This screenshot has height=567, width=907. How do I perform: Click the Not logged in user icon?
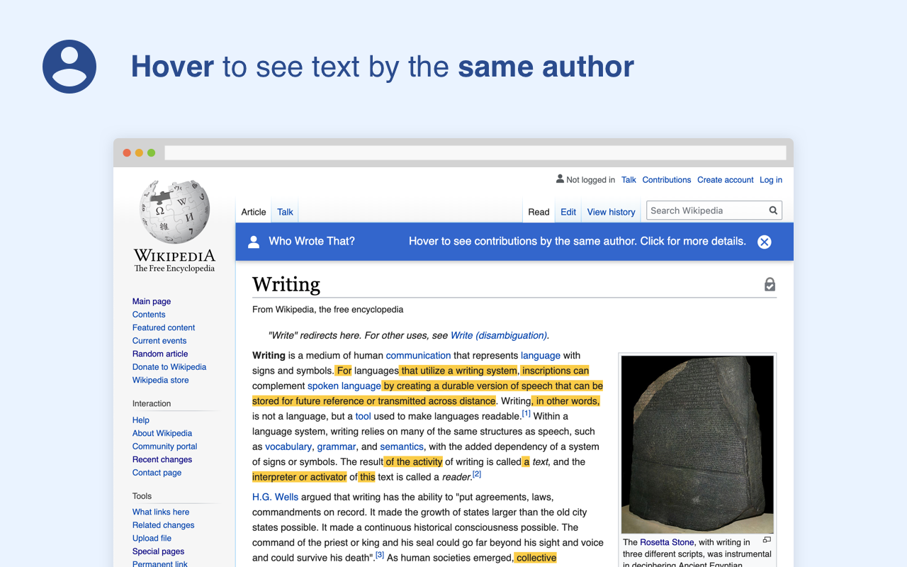(559, 179)
